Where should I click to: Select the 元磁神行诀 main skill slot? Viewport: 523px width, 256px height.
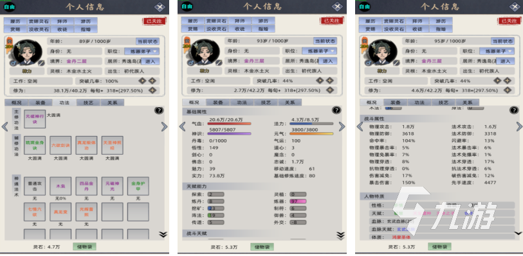click(x=35, y=119)
